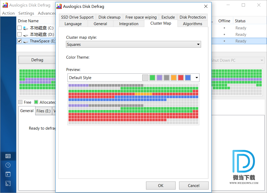Image resolution: width=267 pixels, height=193 pixels.
Task: Click the Free legend color box
Action: point(20,102)
